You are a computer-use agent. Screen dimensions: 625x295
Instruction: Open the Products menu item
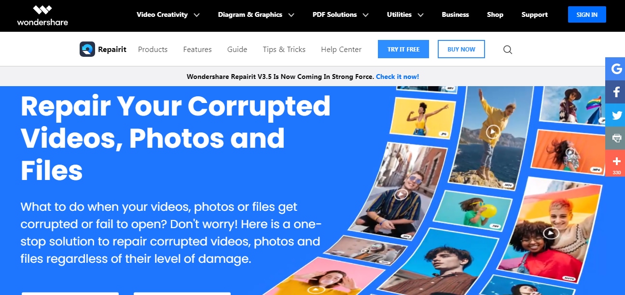pyautogui.click(x=153, y=49)
